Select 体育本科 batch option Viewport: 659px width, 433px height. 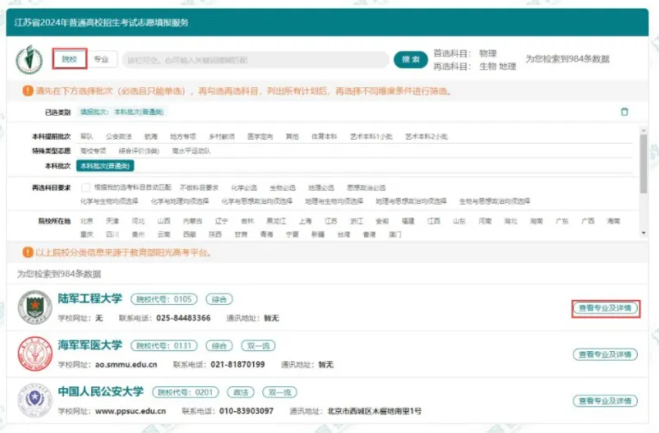324,137
